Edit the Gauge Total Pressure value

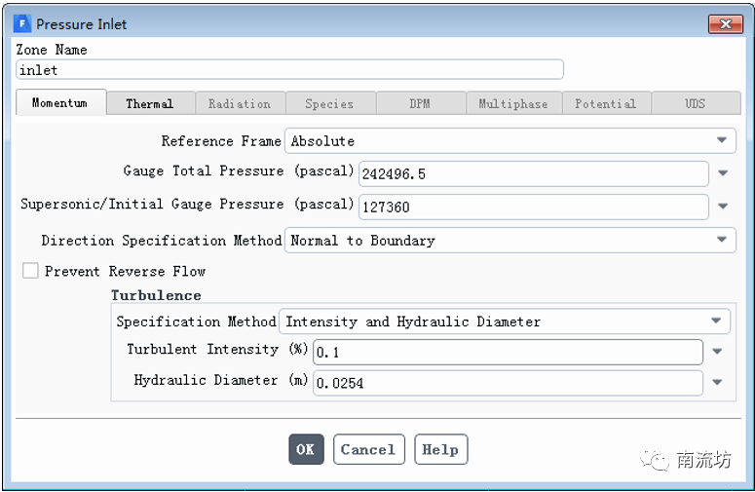pos(534,173)
